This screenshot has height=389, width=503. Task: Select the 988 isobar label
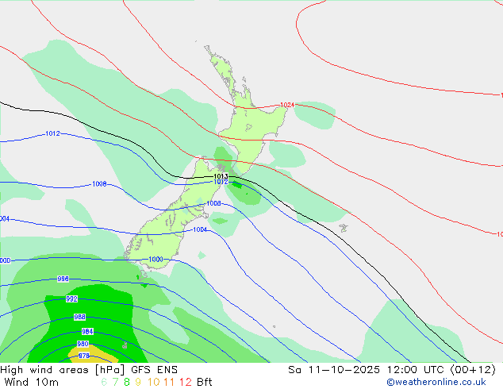click(x=79, y=317)
